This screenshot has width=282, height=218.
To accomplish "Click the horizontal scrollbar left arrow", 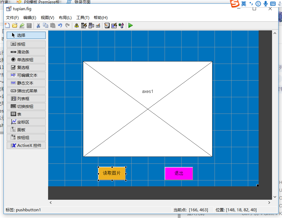I will point(51,202).
